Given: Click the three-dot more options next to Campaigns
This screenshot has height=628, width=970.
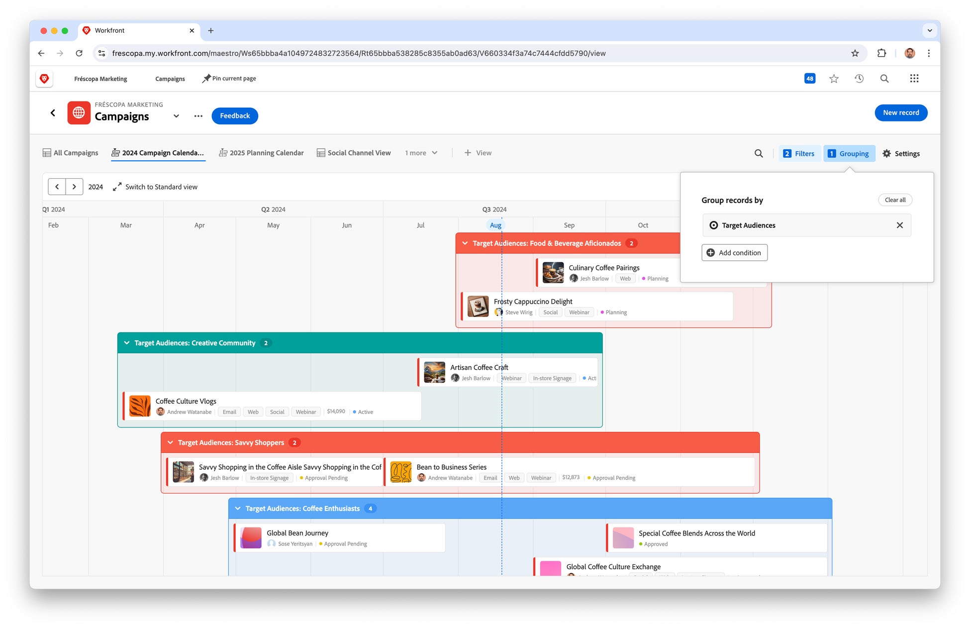Looking at the screenshot, I should click(198, 116).
